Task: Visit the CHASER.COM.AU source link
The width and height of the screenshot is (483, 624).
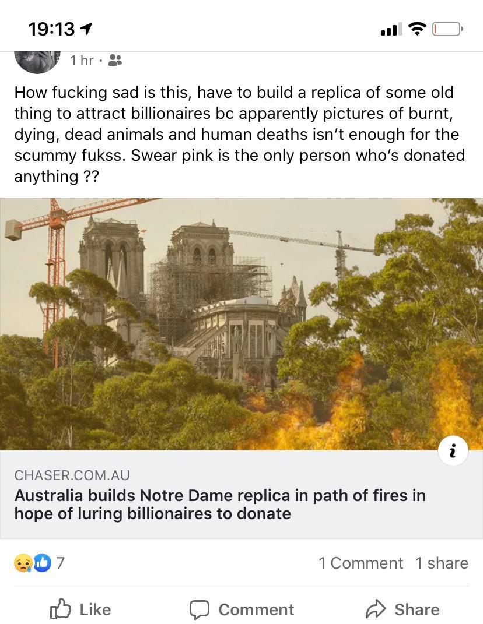Action: tap(71, 475)
